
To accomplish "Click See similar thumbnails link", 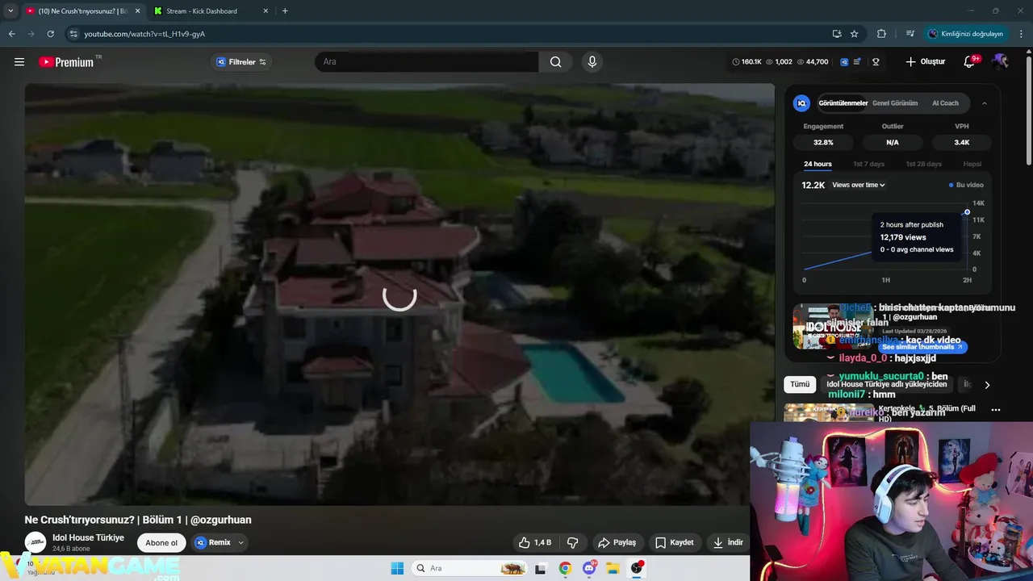I will (922, 347).
